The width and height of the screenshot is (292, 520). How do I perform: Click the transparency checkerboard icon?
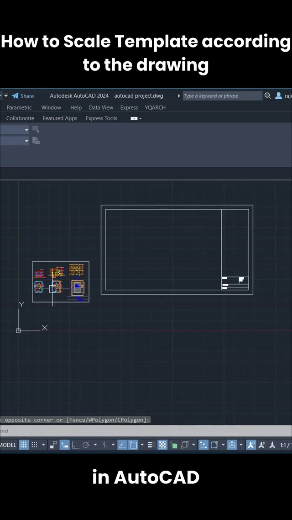click(162, 445)
